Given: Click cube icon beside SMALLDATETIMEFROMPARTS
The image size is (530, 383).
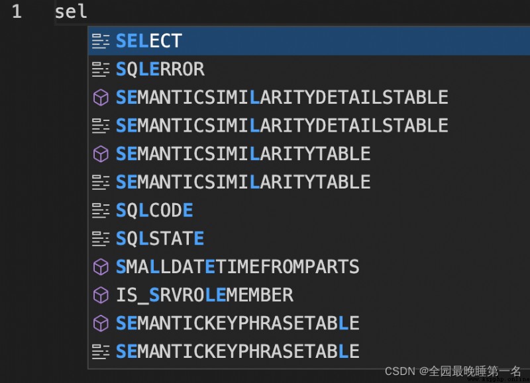Looking at the screenshot, I should (101, 267).
